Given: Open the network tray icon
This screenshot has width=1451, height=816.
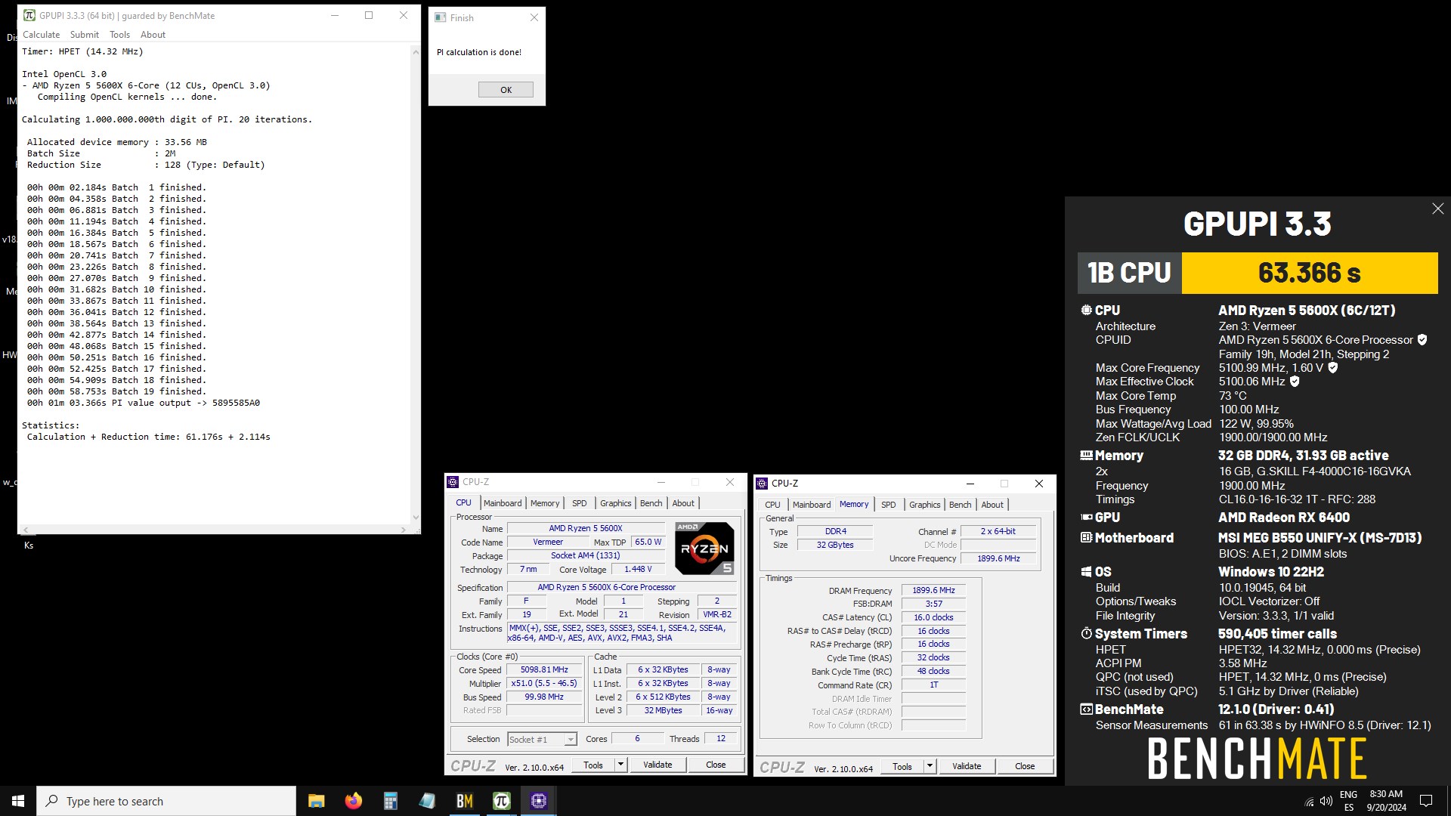Looking at the screenshot, I should coord(1309,802).
